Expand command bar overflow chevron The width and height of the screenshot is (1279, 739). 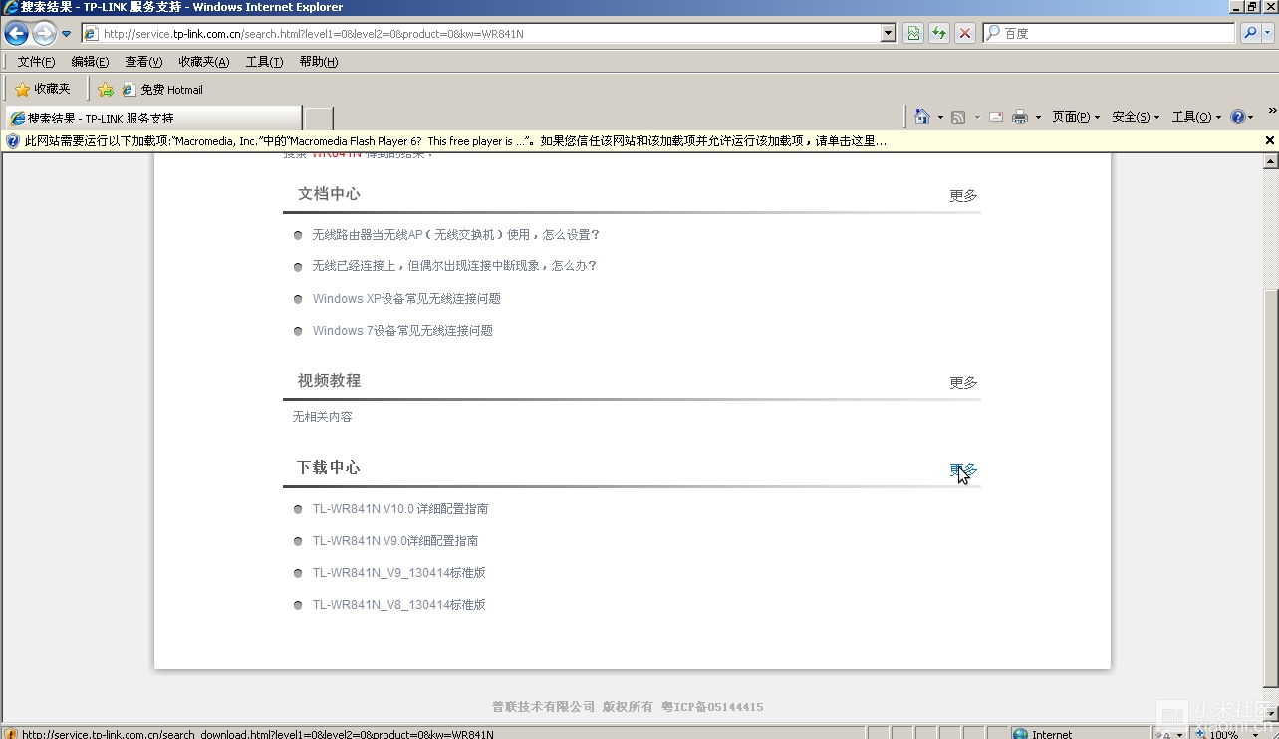coord(1271,111)
